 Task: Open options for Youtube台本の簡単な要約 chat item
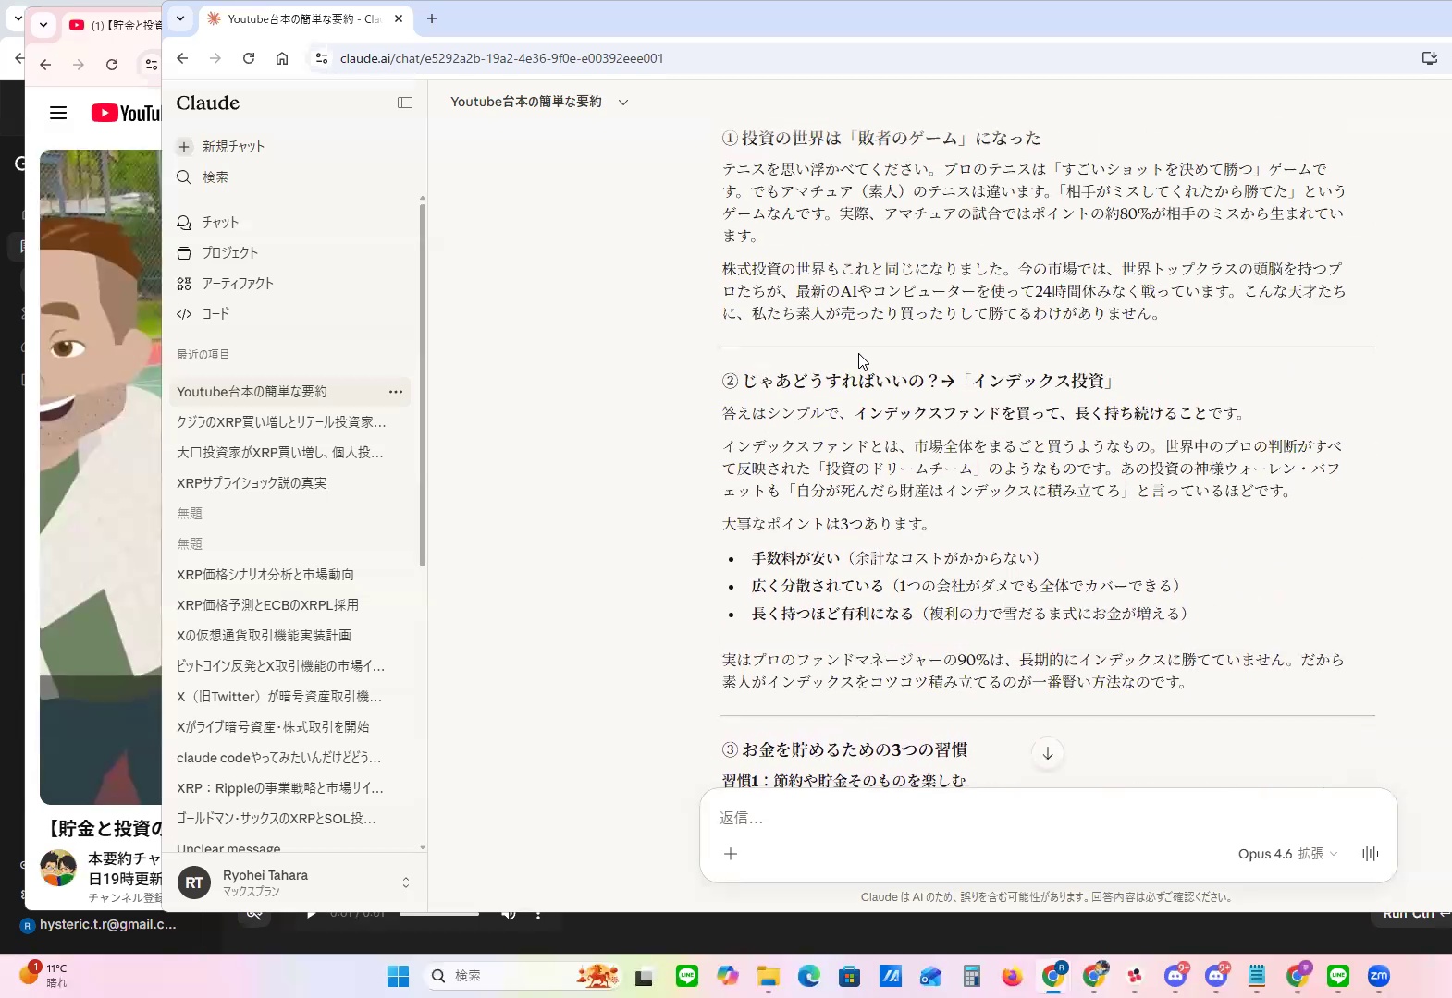pos(396,392)
